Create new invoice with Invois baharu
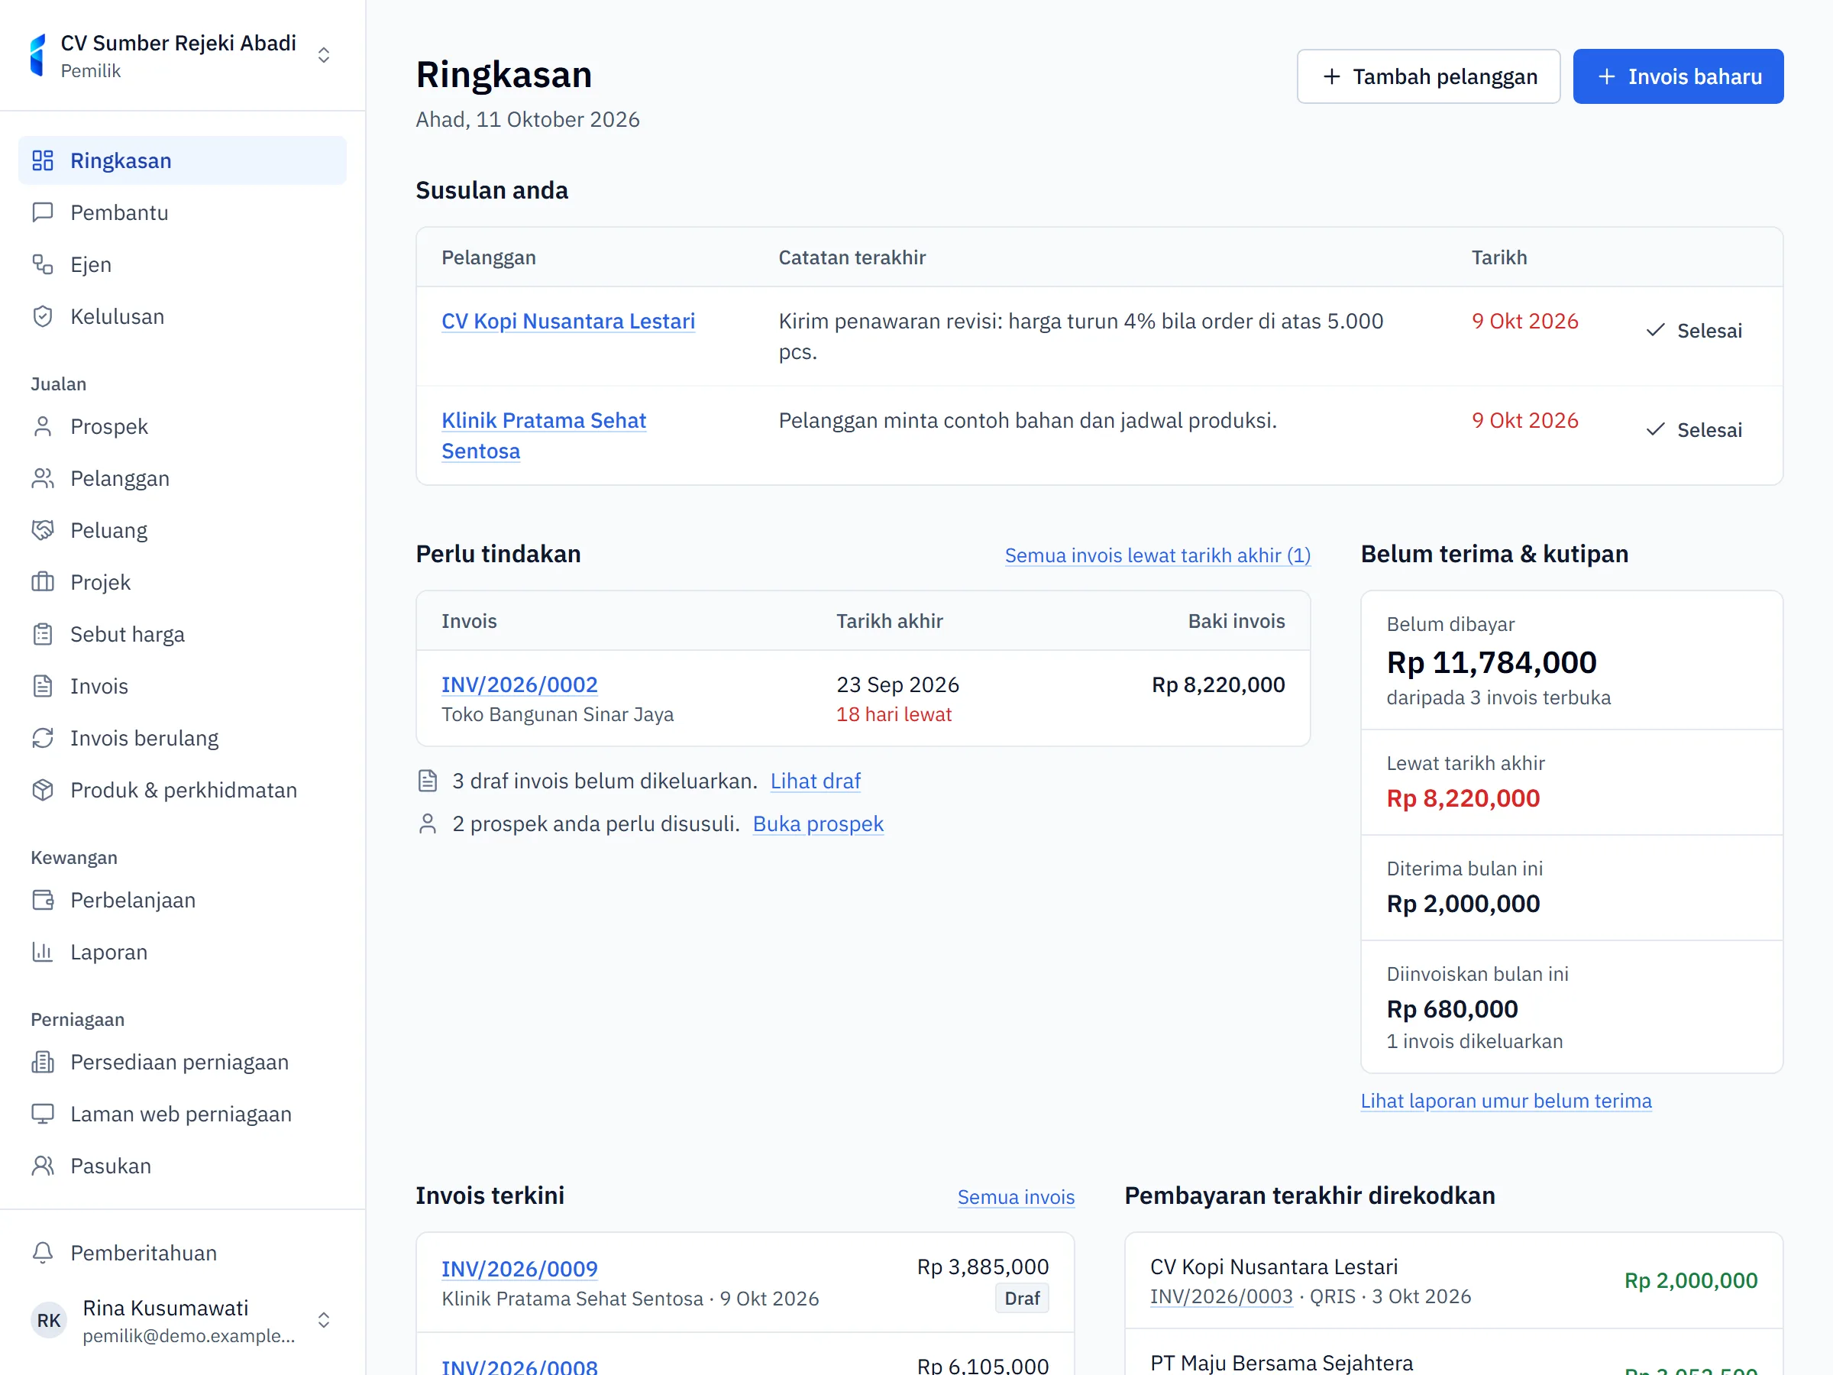The height and width of the screenshot is (1375, 1833). point(1678,76)
